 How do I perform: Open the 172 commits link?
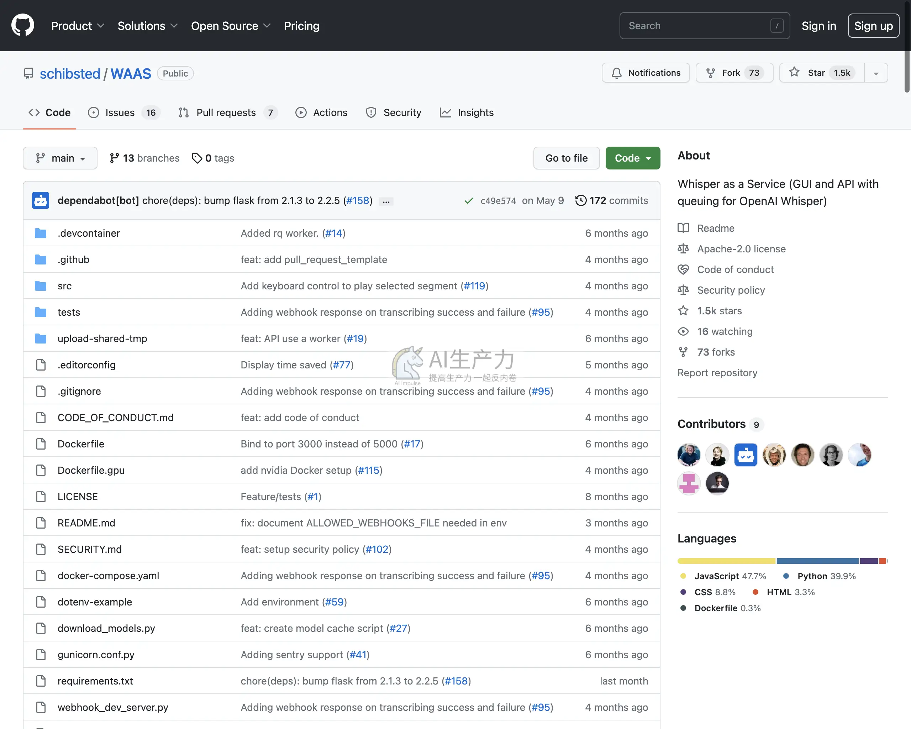[x=611, y=200]
